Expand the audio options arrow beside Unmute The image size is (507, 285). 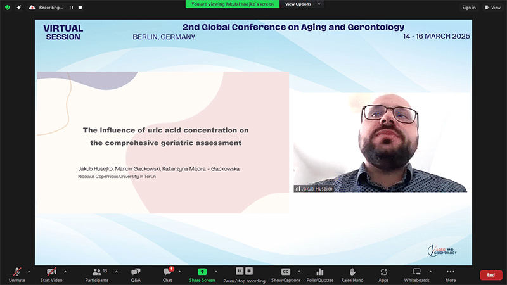tap(29, 271)
